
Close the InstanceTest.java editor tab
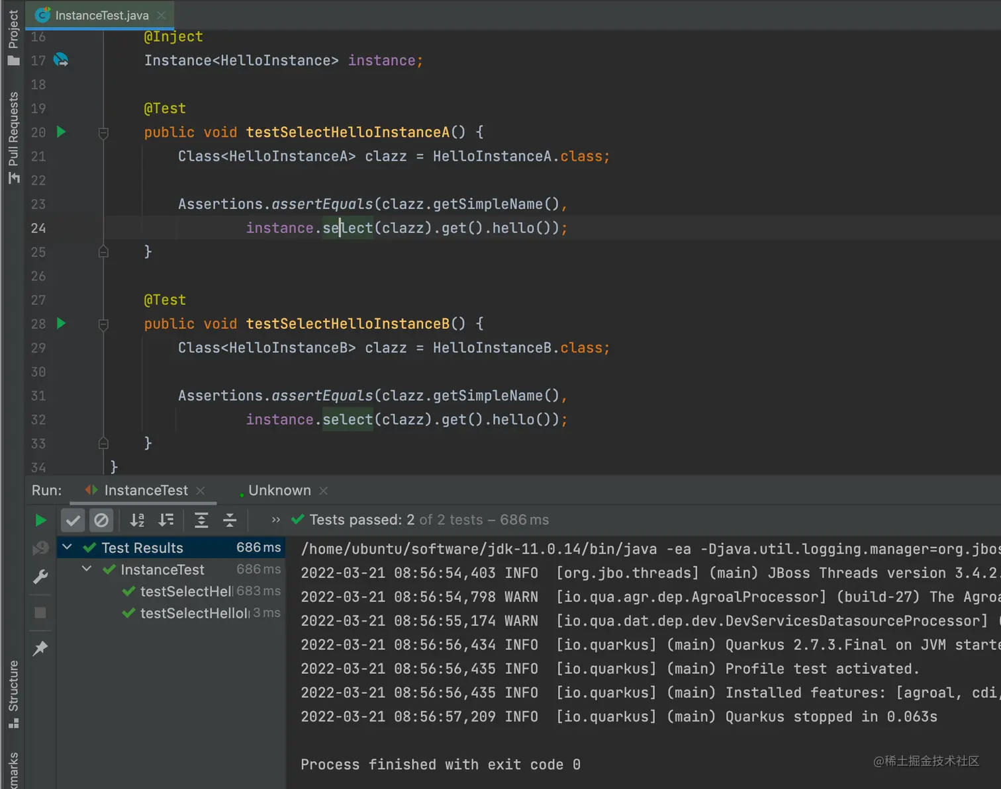click(x=162, y=15)
